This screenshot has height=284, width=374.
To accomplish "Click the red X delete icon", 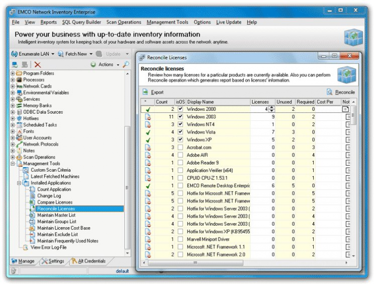I will tap(37, 64).
